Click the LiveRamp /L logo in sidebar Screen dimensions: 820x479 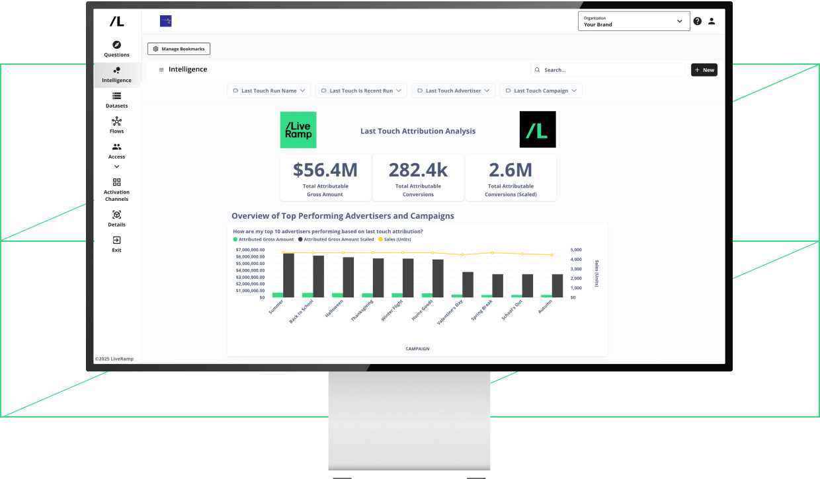(116, 21)
